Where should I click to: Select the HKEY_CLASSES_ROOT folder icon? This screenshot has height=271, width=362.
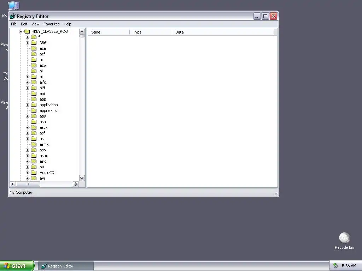coord(27,31)
